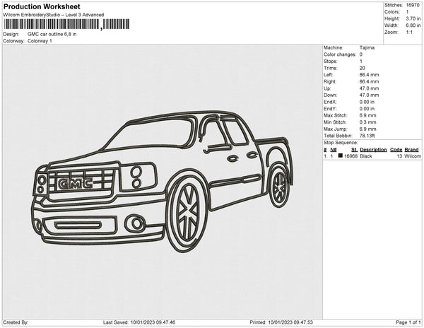Click the truck's headlight
The image size is (424, 328).
pos(139,176)
